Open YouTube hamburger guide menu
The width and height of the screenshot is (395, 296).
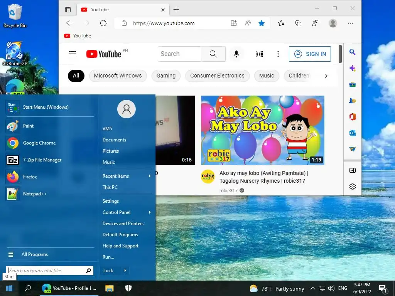point(73,54)
